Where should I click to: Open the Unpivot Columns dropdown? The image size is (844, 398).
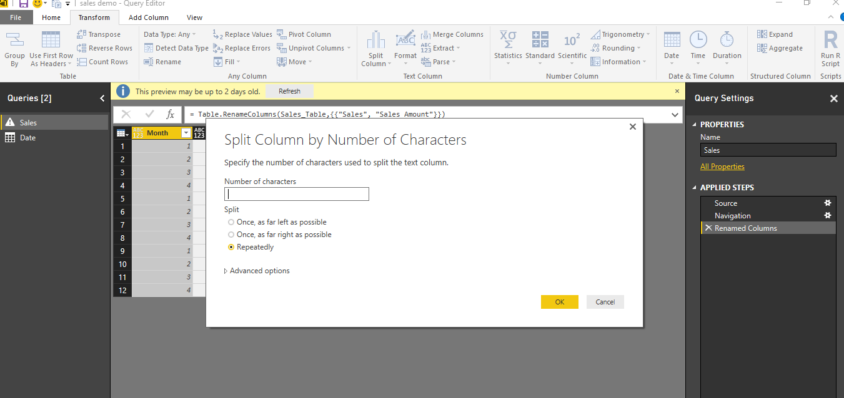point(314,48)
